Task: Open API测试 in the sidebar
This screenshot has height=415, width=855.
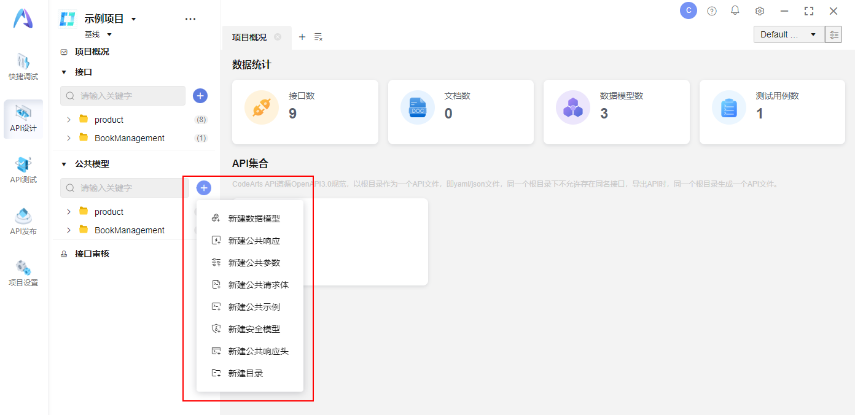Action: pyautogui.click(x=23, y=171)
